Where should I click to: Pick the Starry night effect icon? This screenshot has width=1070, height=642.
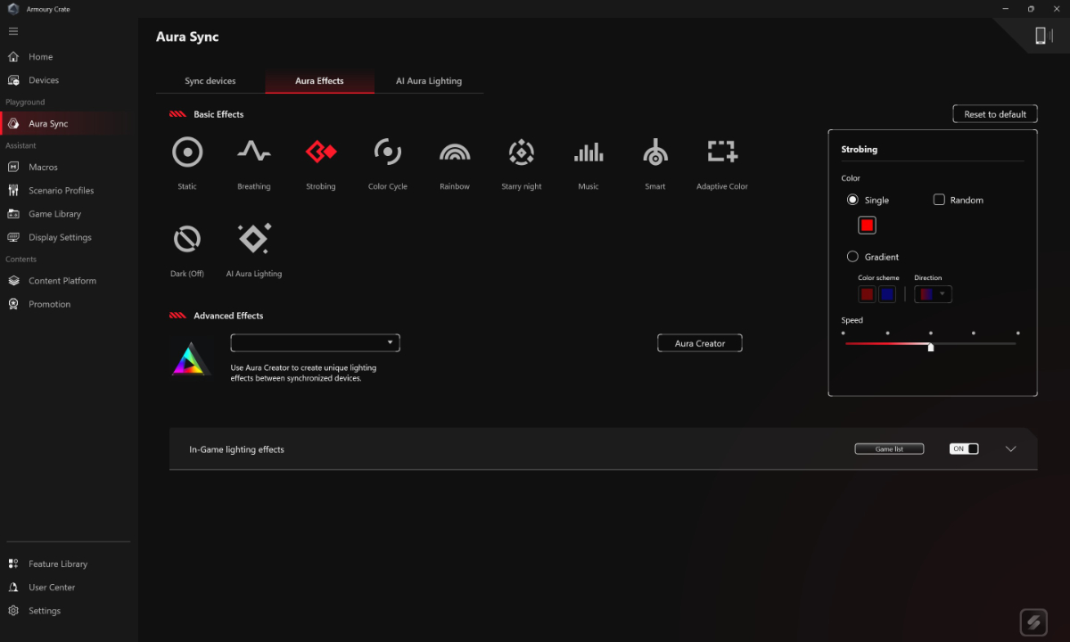(x=522, y=152)
